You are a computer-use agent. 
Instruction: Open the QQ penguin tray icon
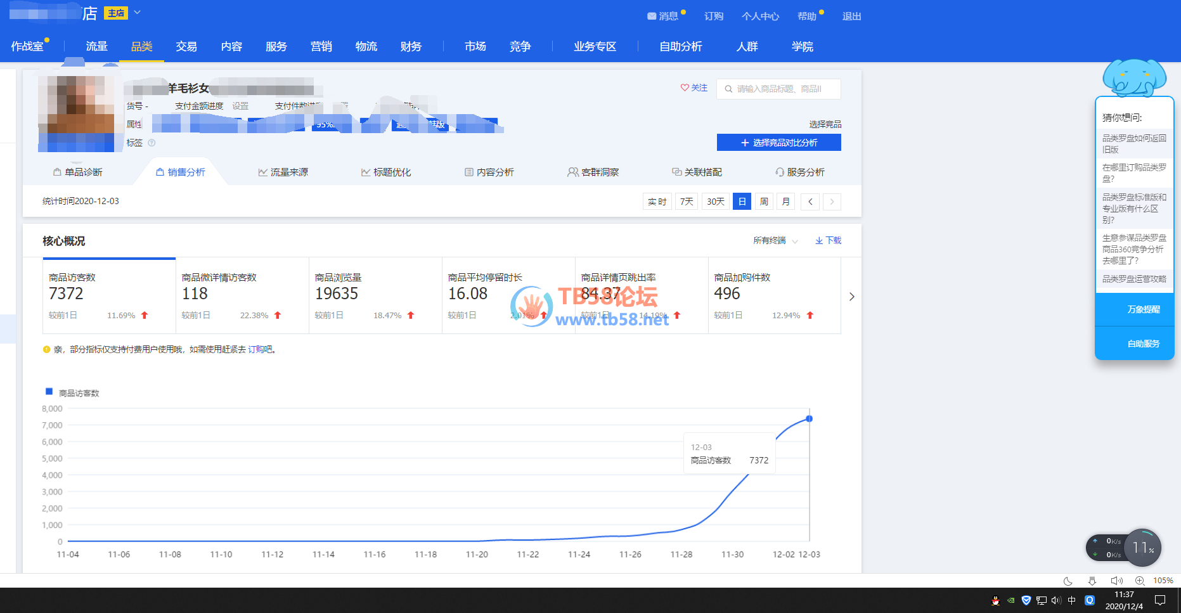click(x=995, y=600)
